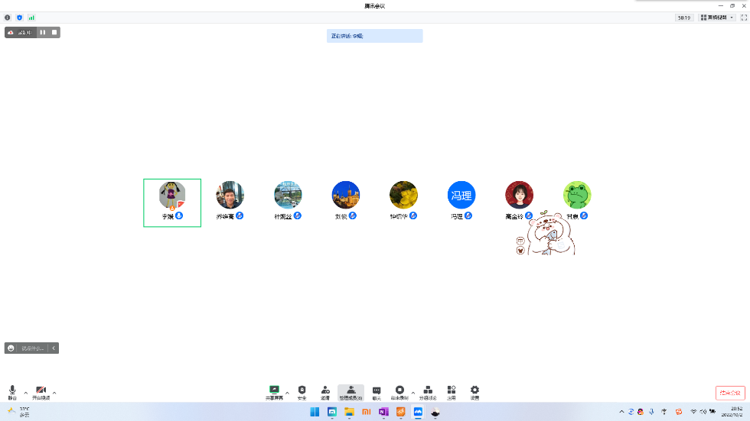Click the Invite (邀请) icon
Screen dimensions: 750x421
(x=325, y=391)
